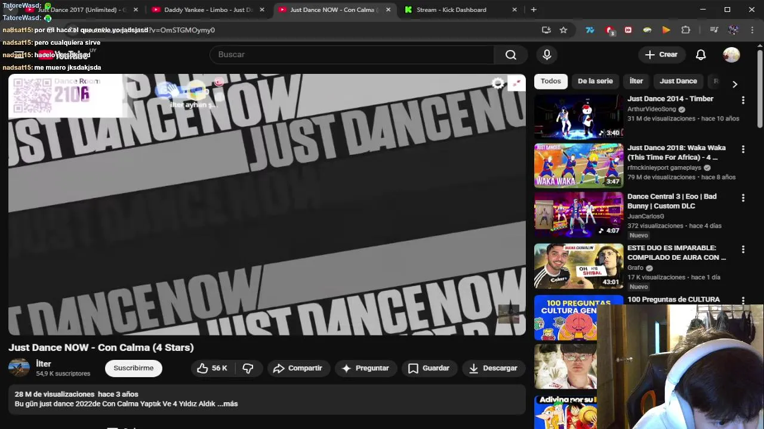This screenshot has width=764, height=429.
Task: Click the video player area
Action: click(x=267, y=204)
